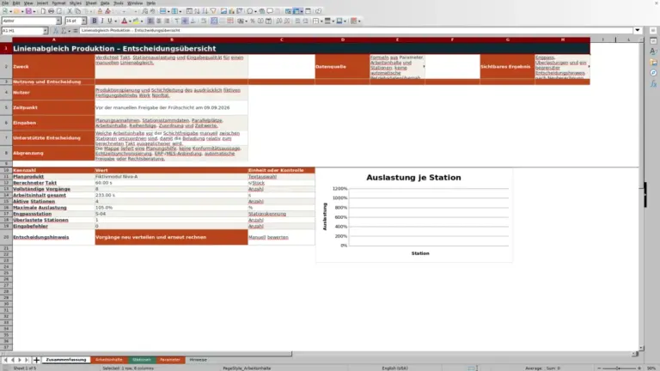Click the 'Berechneter Takt' label cell

53,183
